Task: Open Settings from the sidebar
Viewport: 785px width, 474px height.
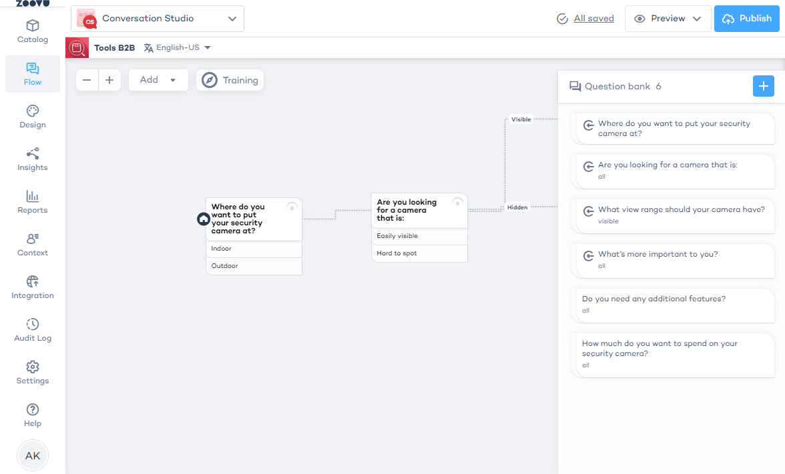Action: pyautogui.click(x=32, y=373)
